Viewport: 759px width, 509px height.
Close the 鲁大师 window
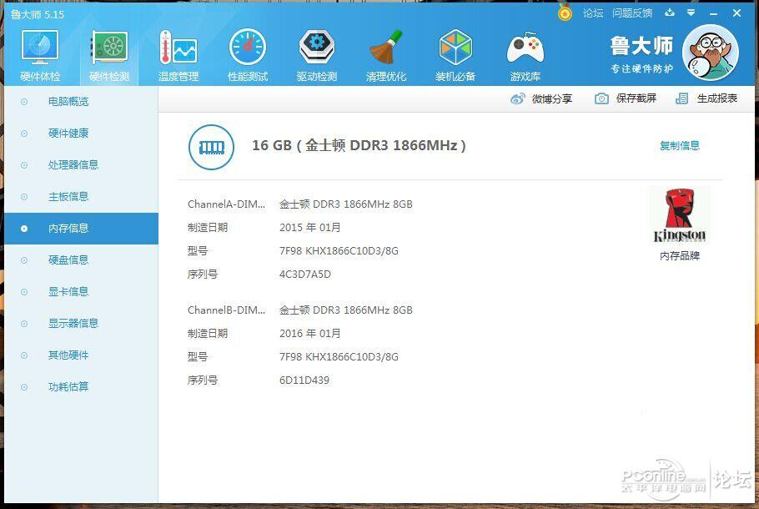(x=736, y=13)
